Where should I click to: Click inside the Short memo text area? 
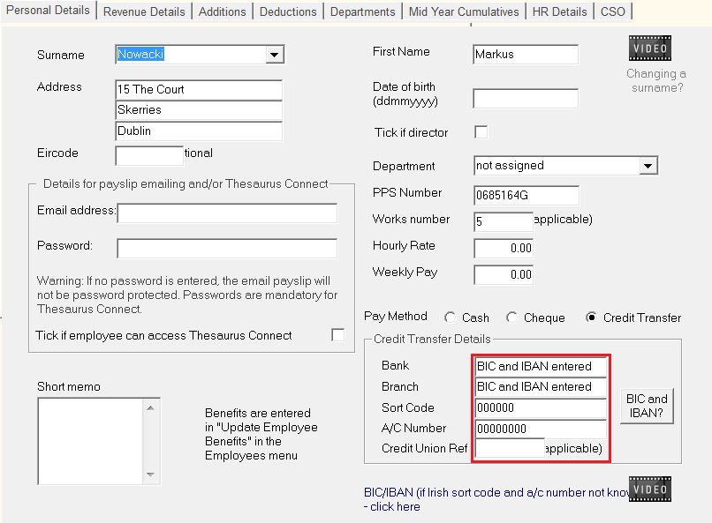pyautogui.click(x=91, y=441)
